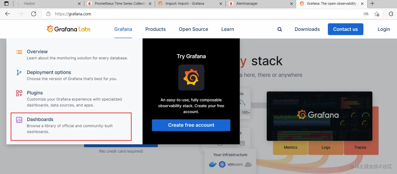
Task: Switch to the Import - Grafana tab
Action: (190, 4)
